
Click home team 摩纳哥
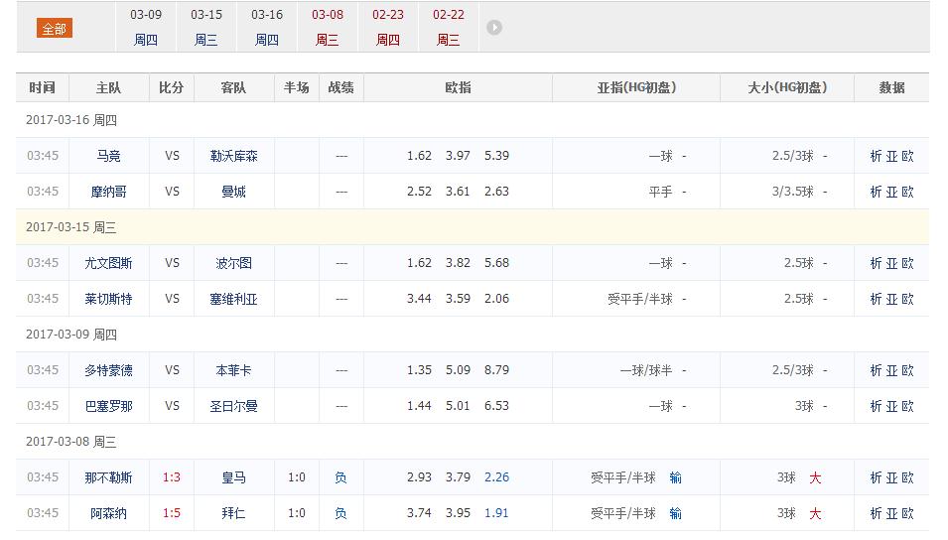(109, 192)
